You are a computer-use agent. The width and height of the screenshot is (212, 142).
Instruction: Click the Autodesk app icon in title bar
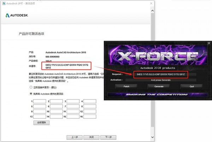pyautogui.click(x=4, y=4)
